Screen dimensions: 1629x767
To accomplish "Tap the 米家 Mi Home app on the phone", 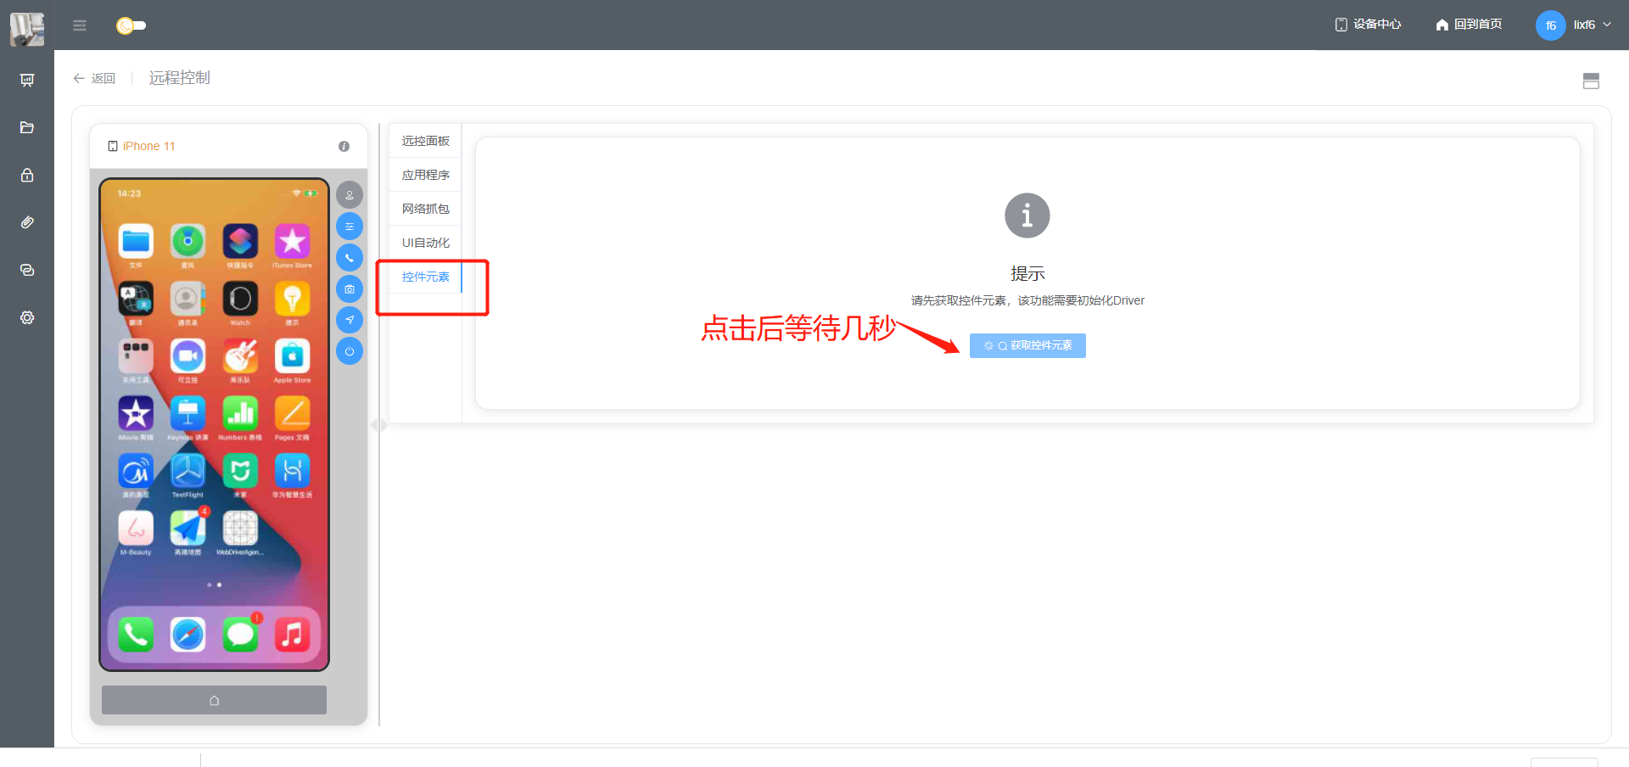I will (x=240, y=472).
